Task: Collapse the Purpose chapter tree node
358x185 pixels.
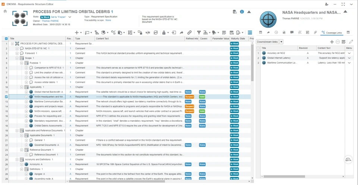Action: click(x=22, y=63)
